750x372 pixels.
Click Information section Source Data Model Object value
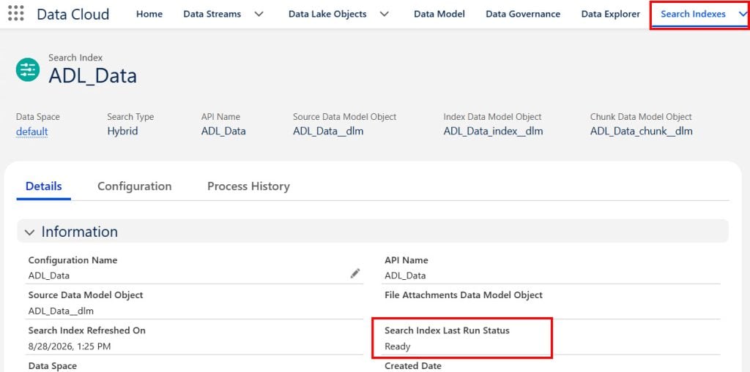(61, 311)
